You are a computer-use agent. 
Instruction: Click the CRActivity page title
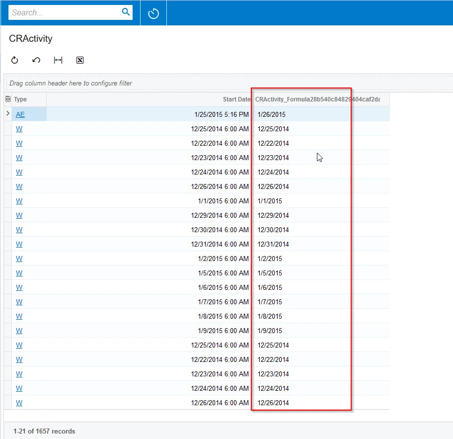point(30,38)
